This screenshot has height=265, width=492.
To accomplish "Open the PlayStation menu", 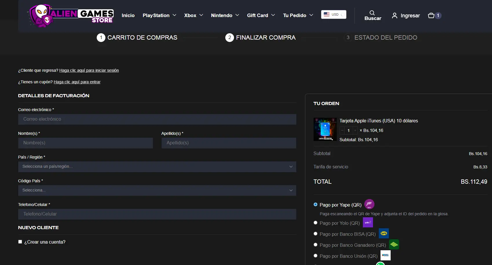I will [x=160, y=15].
